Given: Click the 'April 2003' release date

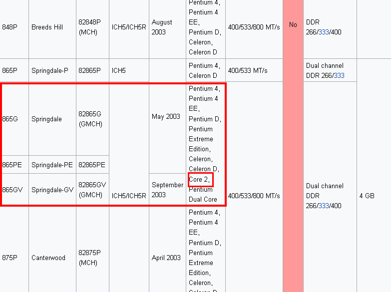Looking at the screenshot, I should tap(166, 258).
